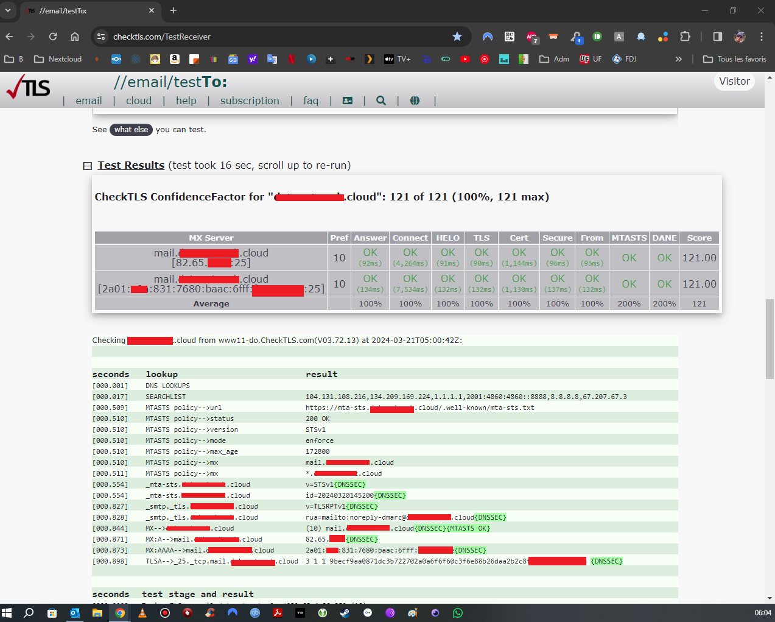
Task: Show more bookmarks with the chevron
Action: (x=679, y=59)
